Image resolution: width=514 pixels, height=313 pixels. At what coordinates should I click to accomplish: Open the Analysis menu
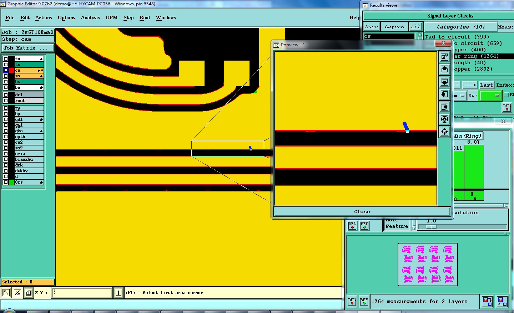click(x=90, y=17)
